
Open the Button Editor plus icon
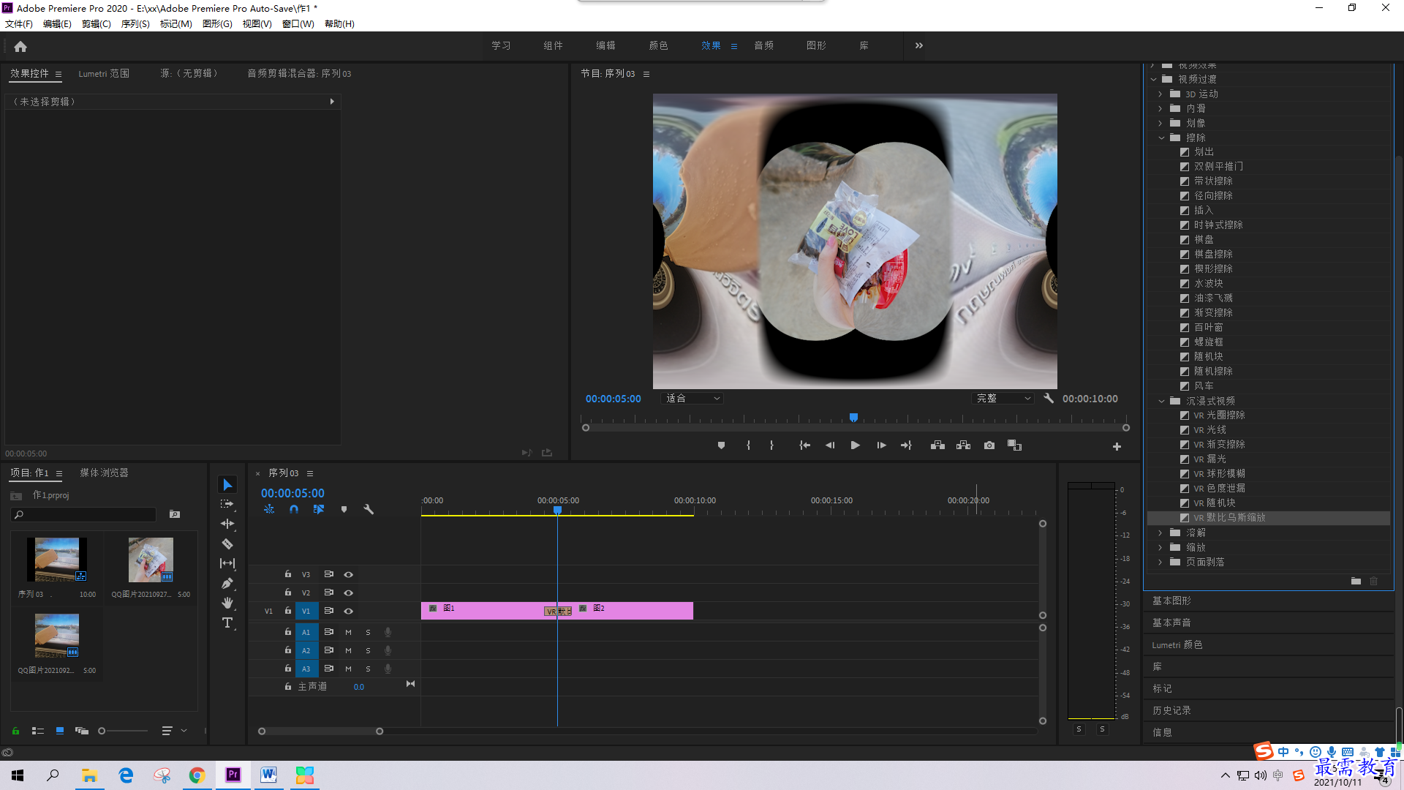point(1117,446)
